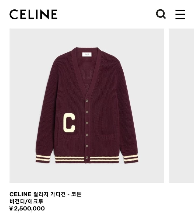This screenshot has height=221, width=194.
Task: Click the cream striped hem band
Action: click(x=87, y=159)
